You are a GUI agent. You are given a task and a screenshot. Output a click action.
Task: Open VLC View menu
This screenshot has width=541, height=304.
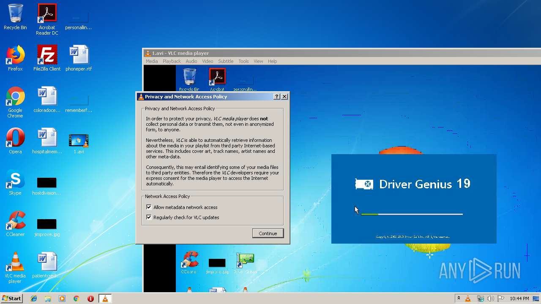[x=258, y=61]
